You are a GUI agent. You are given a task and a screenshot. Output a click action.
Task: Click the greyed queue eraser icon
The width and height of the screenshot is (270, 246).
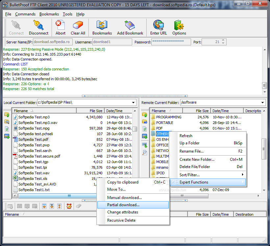tap(79, 206)
